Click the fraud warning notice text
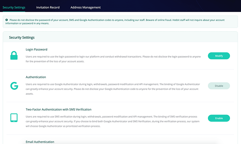Screen dimensions: 241x144 pos(115,22)
